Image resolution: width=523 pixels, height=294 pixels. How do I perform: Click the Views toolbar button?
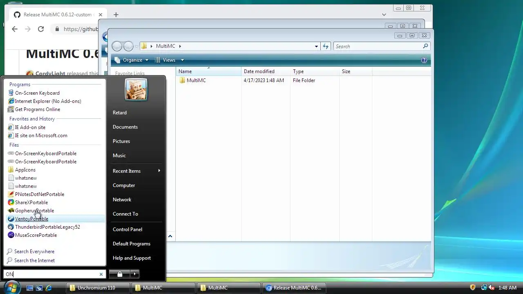pos(165,60)
